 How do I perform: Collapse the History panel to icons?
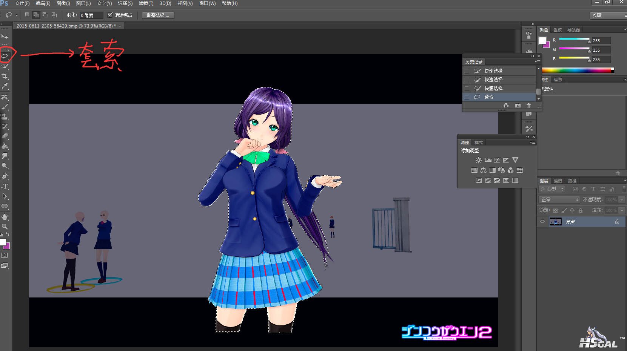(x=533, y=56)
